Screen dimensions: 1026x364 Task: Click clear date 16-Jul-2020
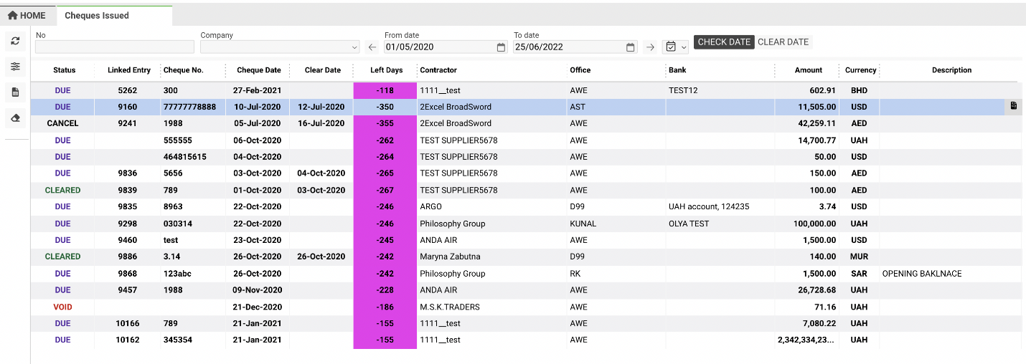click(321, 123)
